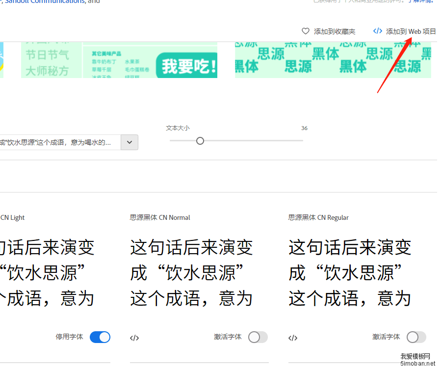The image size is (442, 370).
Task: Open the 思源黑体 CN Regular font name
Action: click(x=318, y=217)
